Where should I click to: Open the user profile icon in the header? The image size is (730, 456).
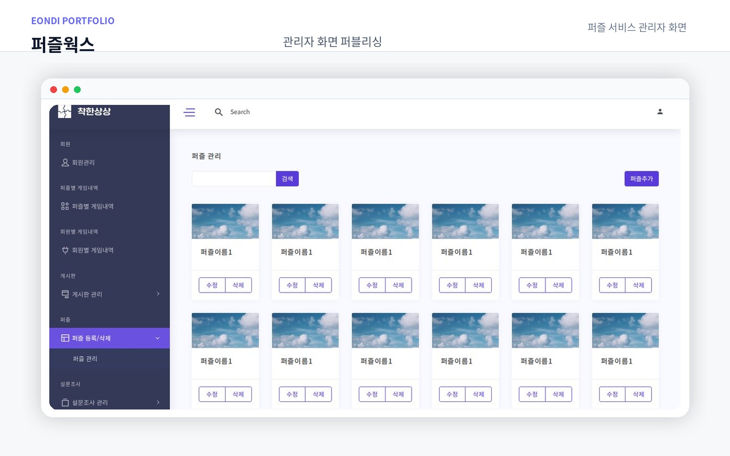tap(660, 112)
